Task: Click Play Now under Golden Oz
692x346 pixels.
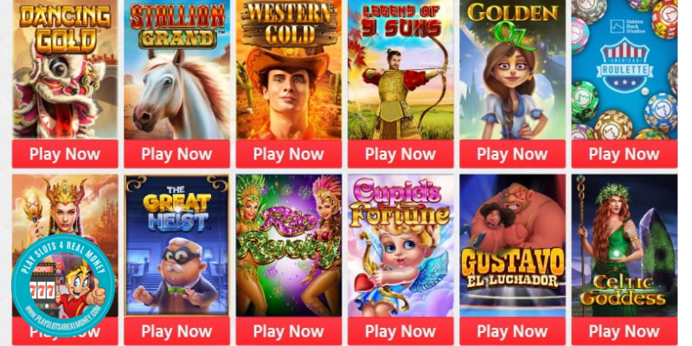Action: pos(512,154)
